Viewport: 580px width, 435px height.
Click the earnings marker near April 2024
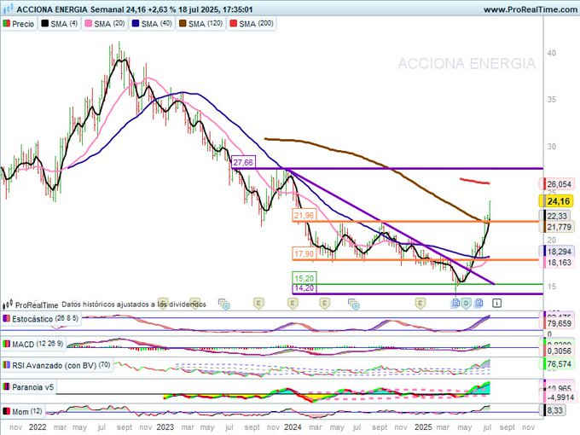pyautogui.click(x=324, y=304)
